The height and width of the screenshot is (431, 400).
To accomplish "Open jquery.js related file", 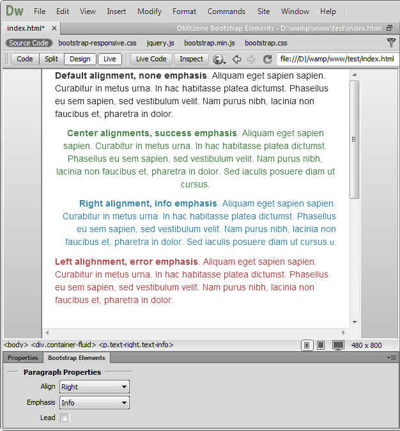I will [x=160, y=43].
